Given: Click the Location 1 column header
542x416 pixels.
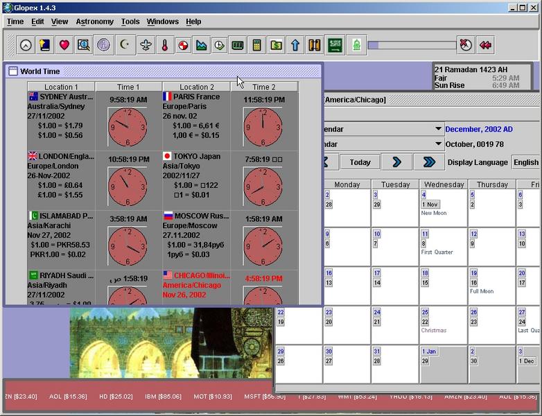Looking at the screenshot, I should [x=61, y=87].
